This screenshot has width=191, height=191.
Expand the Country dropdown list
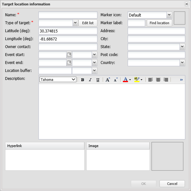182,63
